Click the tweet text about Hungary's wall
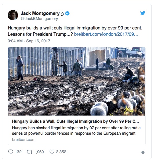The height and width of the screenshot is (161, 153). [x=75, y=31]
